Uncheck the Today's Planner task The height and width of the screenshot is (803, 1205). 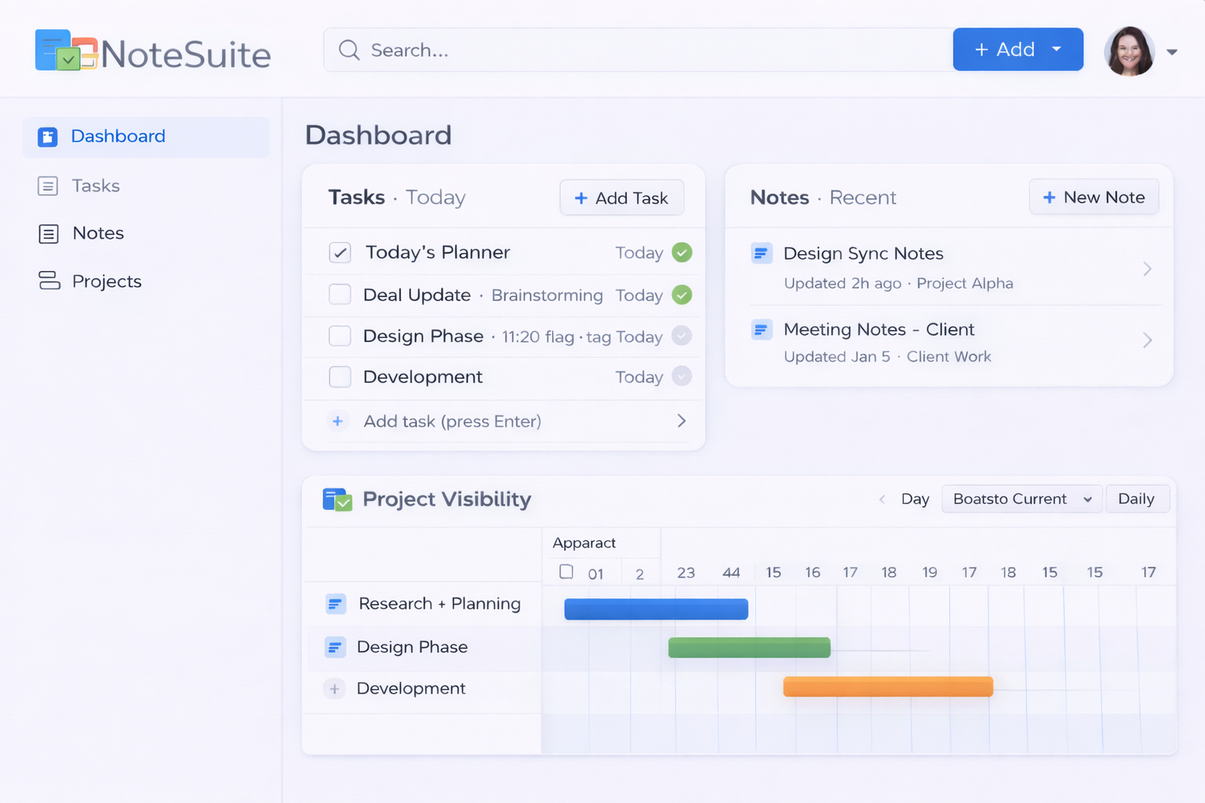(x=340, y=252)
